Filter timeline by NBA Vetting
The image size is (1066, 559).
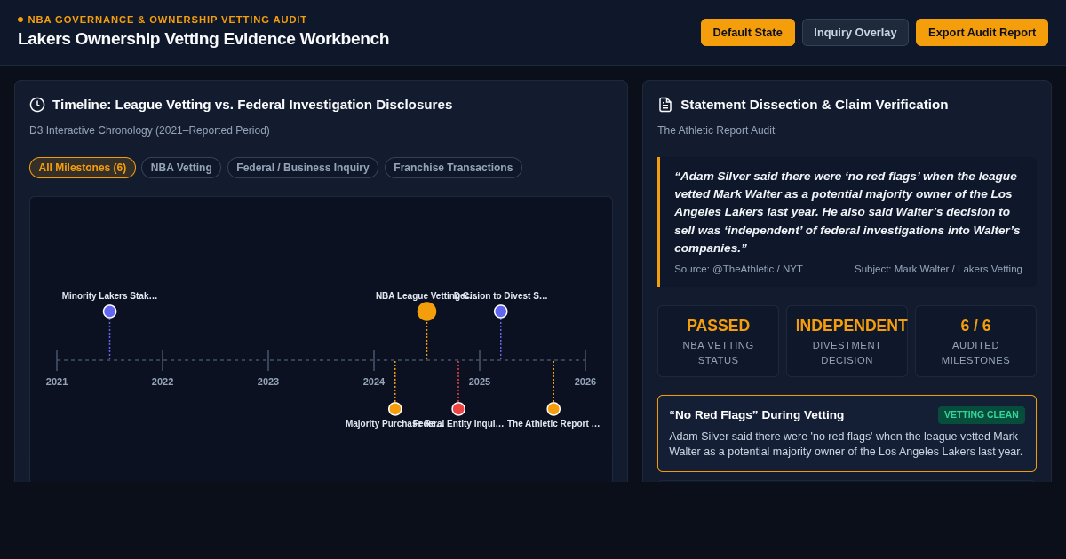(x=181, y=168)
